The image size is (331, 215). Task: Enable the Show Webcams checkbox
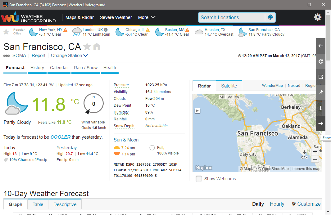point(199,179)
